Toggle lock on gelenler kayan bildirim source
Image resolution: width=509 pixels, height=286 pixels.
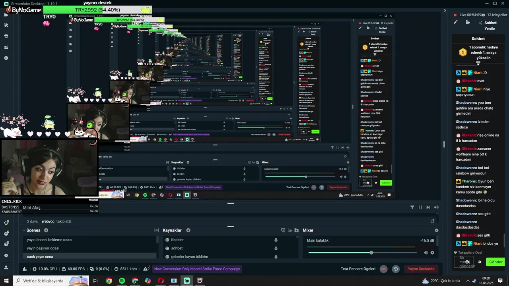tap(276, 257)
